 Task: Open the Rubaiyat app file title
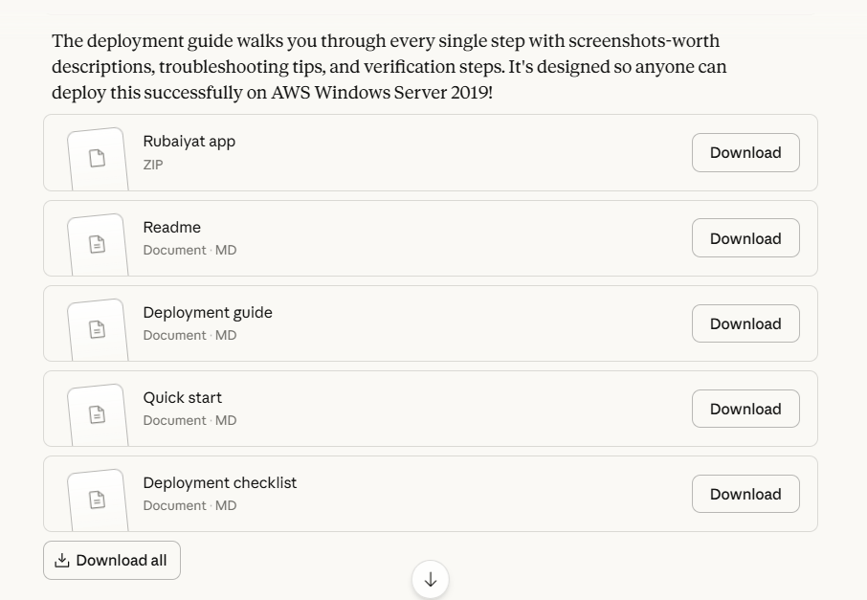[189, 142]
